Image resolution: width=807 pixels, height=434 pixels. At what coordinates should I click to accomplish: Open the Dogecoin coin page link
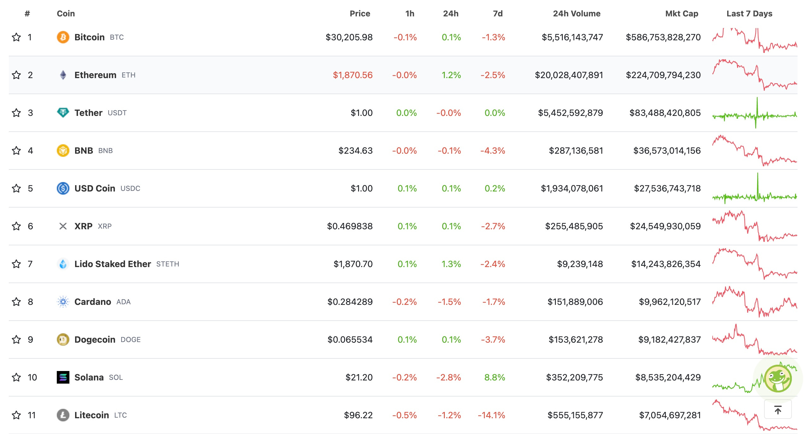(95, 340)
